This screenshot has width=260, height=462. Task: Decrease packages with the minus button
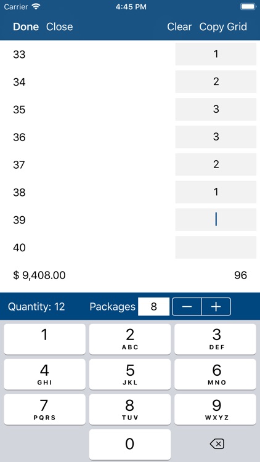(187, 307)
